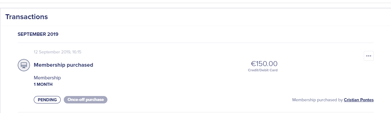Screen dimensions: 391x113
Task: Click the Once-off purchase tag
Action: click(x=85, y=100)
